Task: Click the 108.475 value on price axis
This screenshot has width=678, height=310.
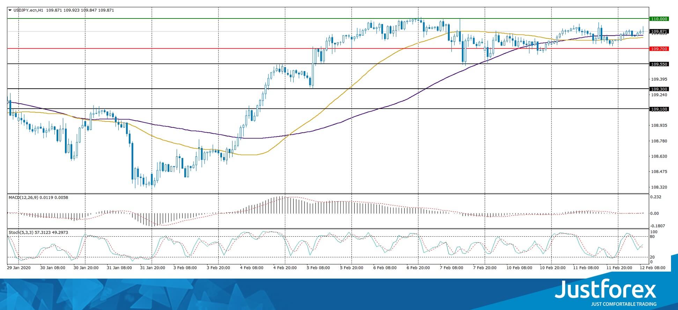Action: click(x=659, y=172)
